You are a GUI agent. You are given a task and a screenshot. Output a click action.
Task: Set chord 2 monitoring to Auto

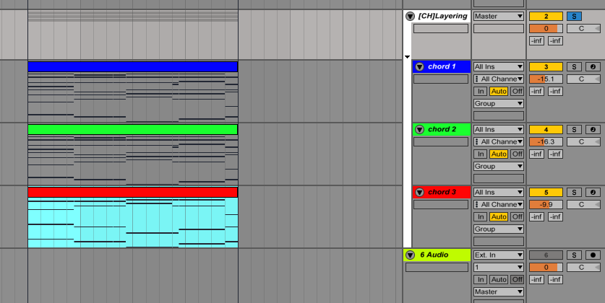499,154
